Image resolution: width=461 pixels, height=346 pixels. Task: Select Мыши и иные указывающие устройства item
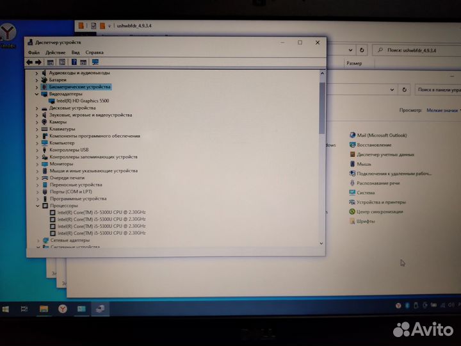coord(93,171)
